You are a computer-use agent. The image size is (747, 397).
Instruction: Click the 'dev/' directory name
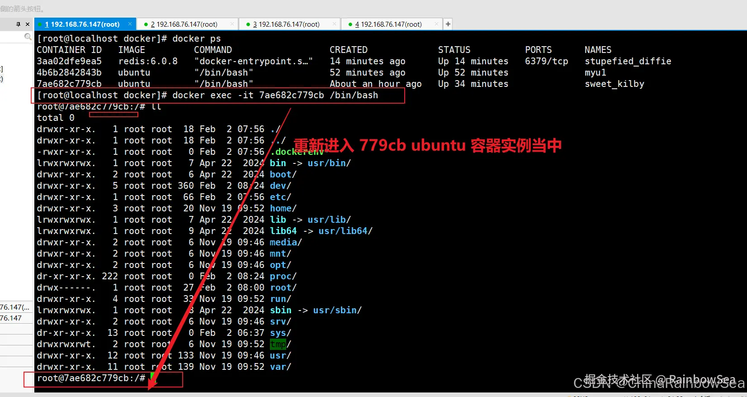pyautogui.click(x=281, y=186)
